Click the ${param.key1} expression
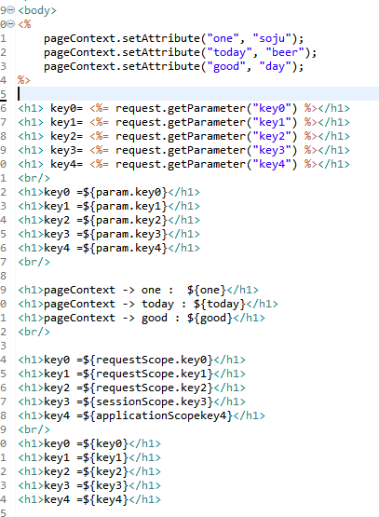Viewport: 379px width, 517px height. coord(125,206)
